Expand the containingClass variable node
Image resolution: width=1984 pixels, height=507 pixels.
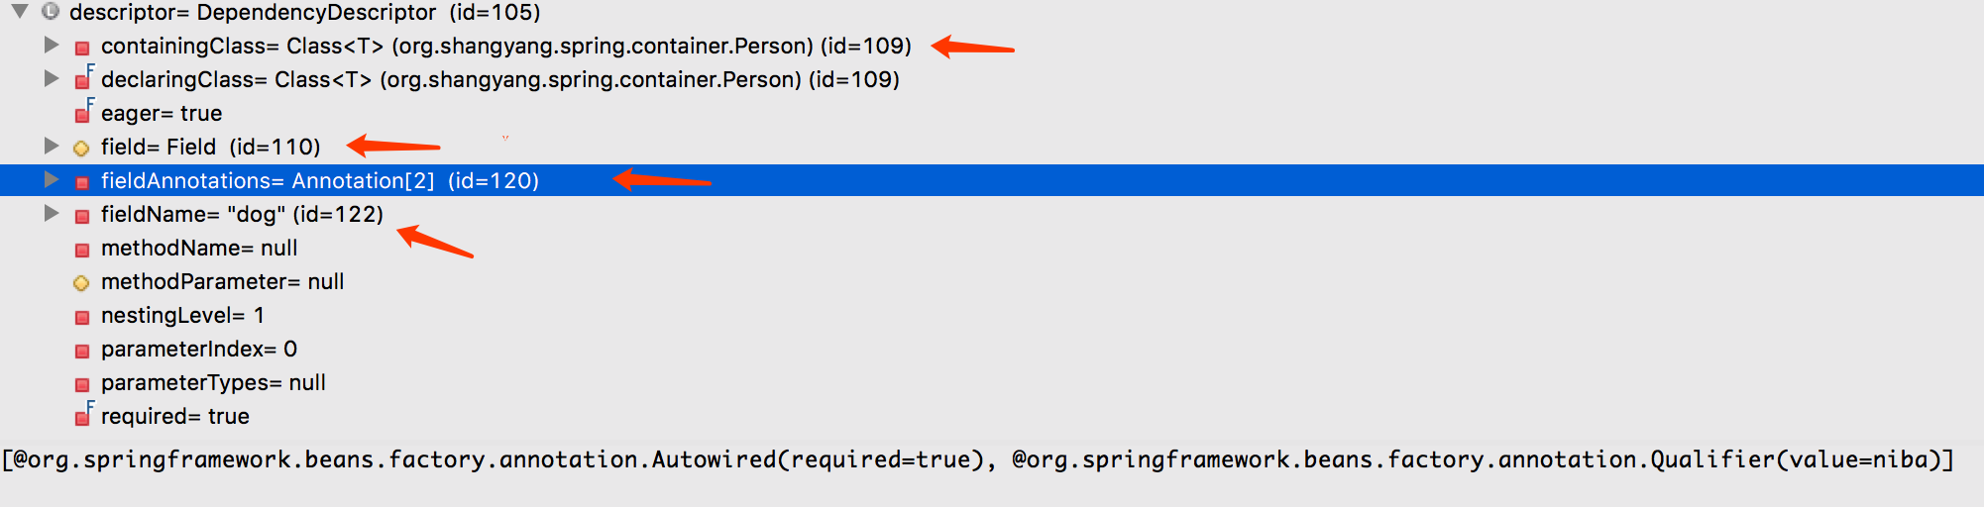52,46
